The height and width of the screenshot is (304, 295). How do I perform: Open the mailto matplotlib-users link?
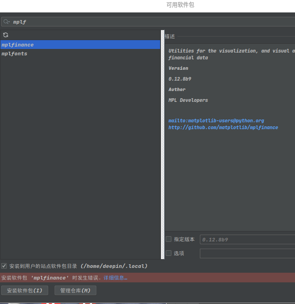click(x=216, y=121)
